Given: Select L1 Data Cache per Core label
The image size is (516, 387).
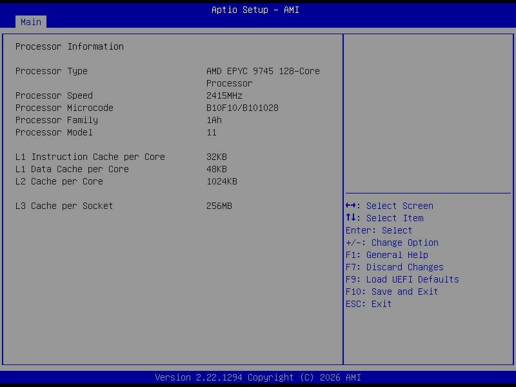Looking at the screenshot, I should [72, 169].
